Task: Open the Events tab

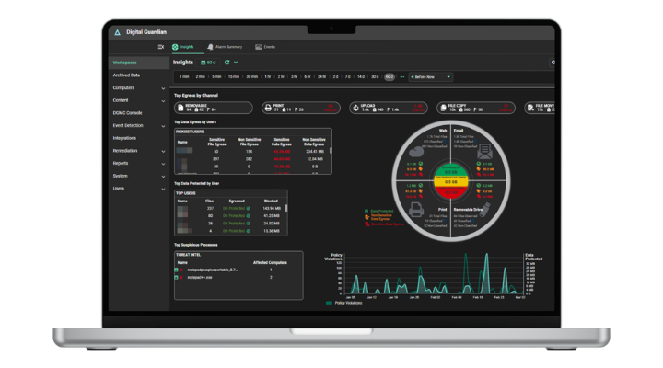Action: [265, 46]
